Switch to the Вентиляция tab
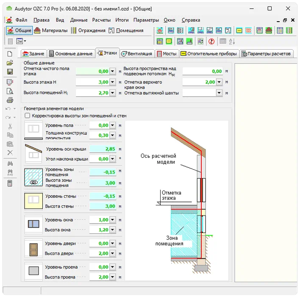The image size is (300, 297). 137,53
